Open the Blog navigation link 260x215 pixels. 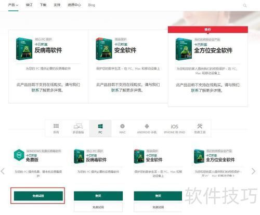(x=92, y=5)
